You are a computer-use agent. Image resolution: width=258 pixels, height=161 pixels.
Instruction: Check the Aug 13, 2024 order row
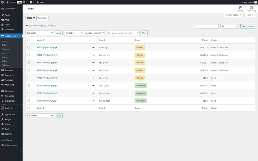[29, 101]
